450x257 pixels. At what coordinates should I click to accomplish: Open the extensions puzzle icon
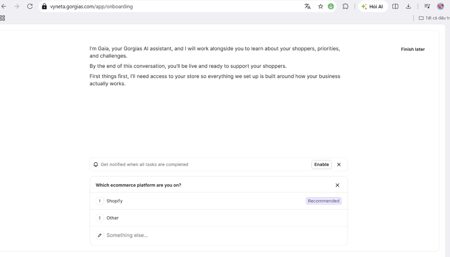345,6
